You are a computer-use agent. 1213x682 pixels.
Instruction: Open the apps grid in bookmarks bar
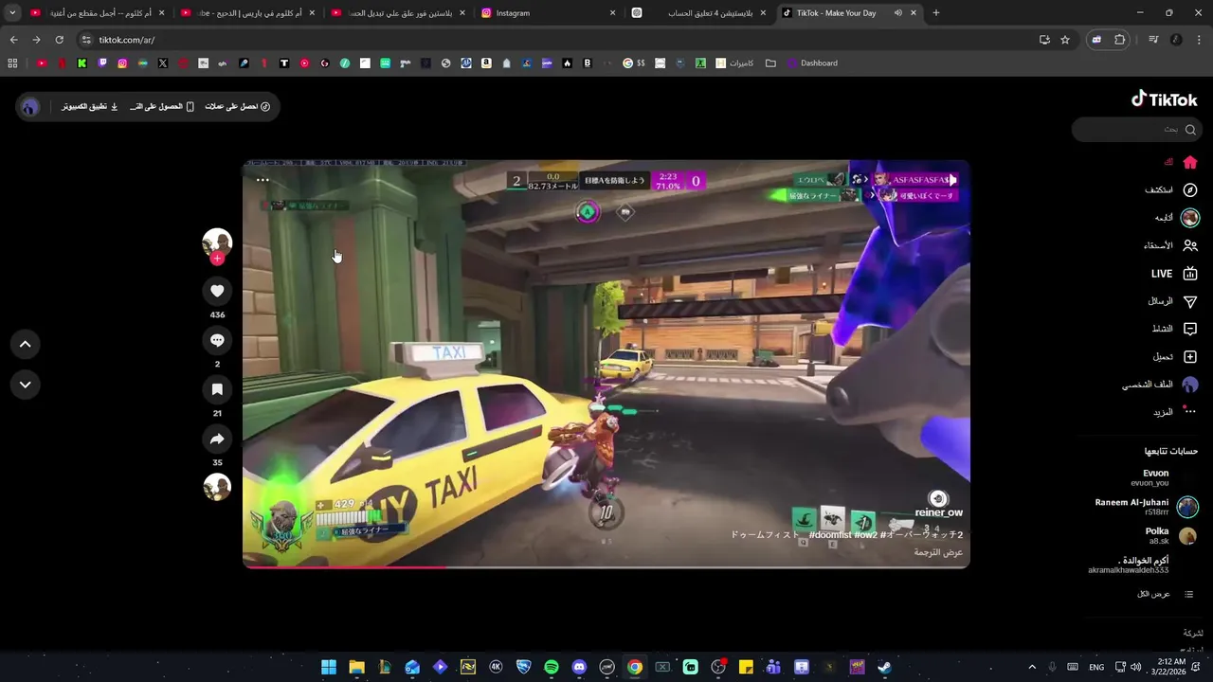point(12,63)
